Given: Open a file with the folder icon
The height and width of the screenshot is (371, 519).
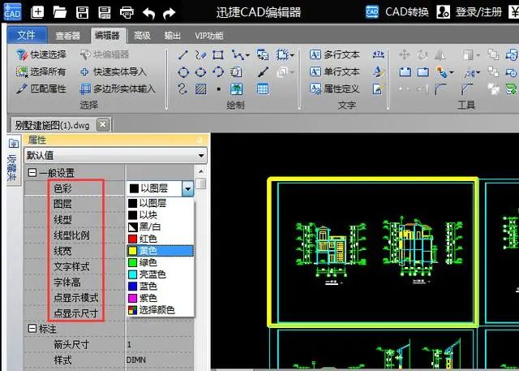Looking at the screenshot, I should [60, 12].
